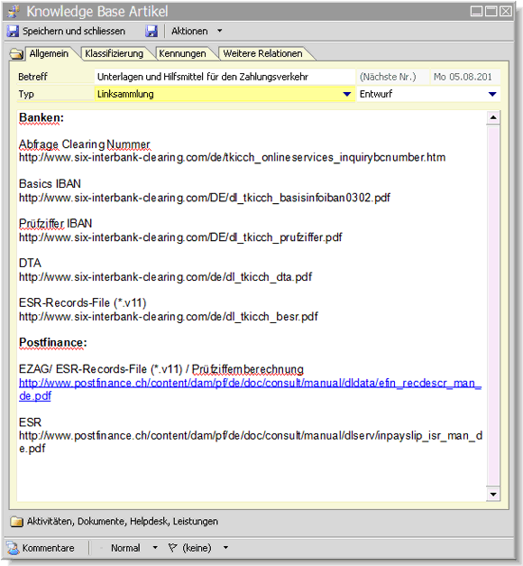This screenshot has width=523, height=566.
Task: Click the flag icon beside (keine)
Action: [173, 548]
